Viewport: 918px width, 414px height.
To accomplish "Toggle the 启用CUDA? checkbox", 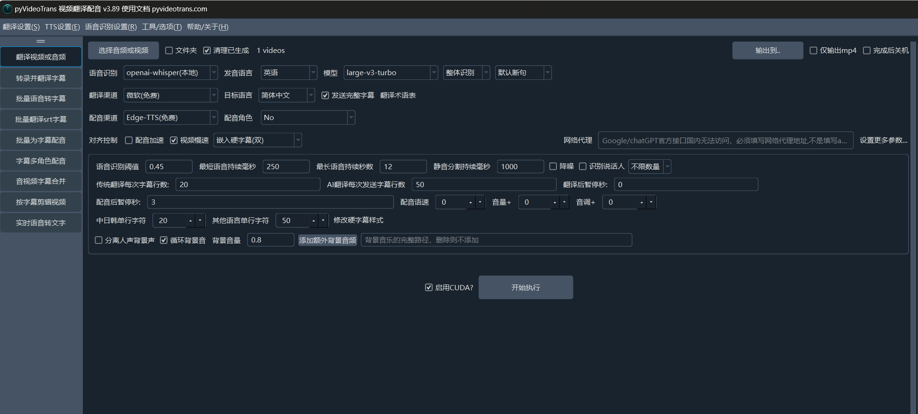I will (x=429, y=287).
